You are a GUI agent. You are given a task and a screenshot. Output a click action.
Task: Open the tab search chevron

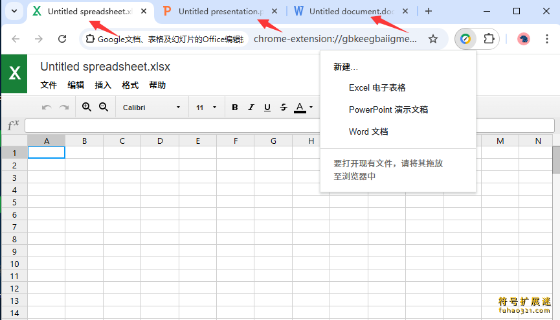point(14,11)
